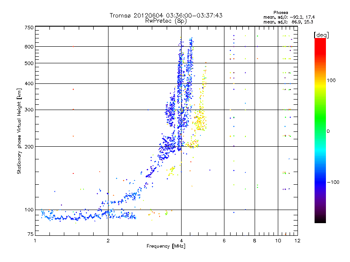Click the '[deg]' colorbar unit label
This screenshot has height=262, width=350.
point(321,35)
